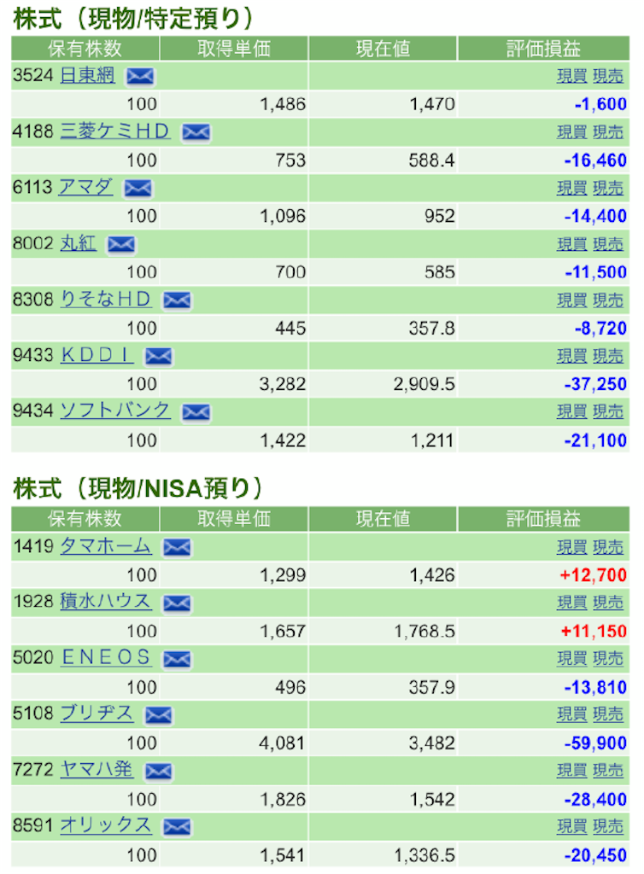Click the mail icon next to オリックス

[x=177, y=826]
